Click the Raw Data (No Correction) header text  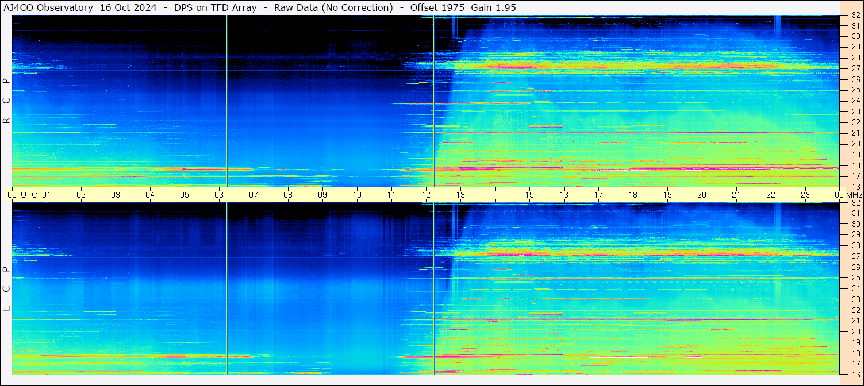[x=333, y=7]
